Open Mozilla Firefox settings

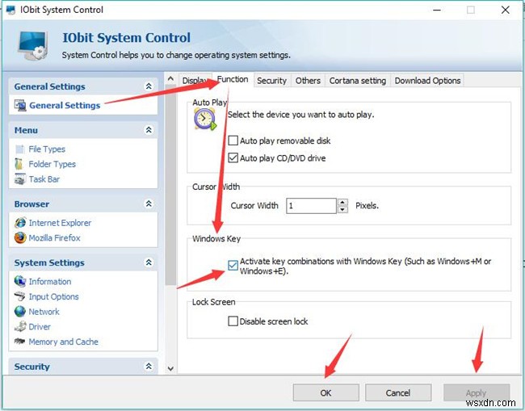coord(55,237)
